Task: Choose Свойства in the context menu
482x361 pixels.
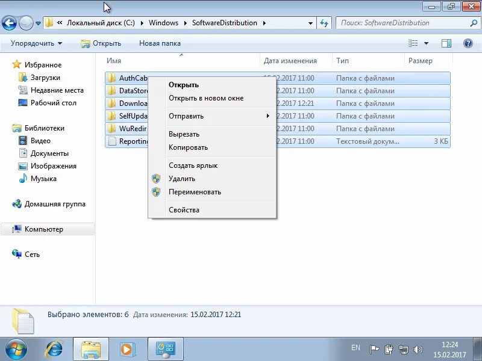Action: [212, 210]
